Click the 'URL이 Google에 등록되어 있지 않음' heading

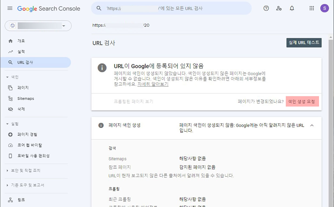pos(159,66)
